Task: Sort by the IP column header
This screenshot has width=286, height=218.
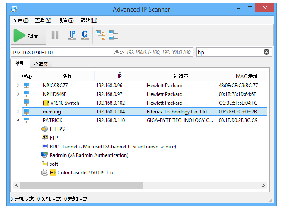Action: 120,76
